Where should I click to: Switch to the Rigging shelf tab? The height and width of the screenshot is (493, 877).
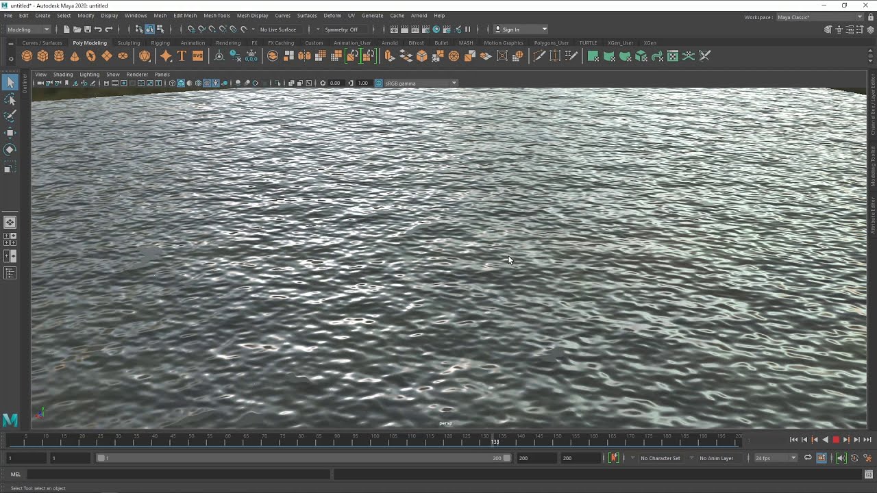[160, 42]
